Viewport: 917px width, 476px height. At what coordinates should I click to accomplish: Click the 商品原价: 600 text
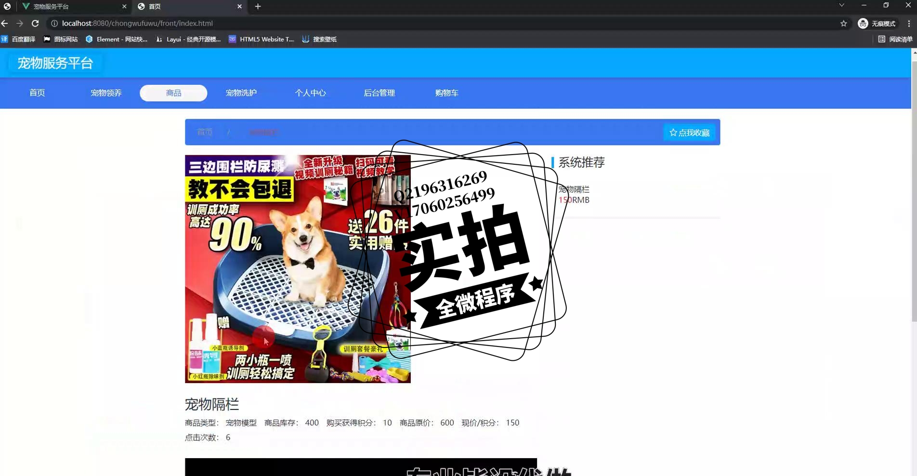(427, 423)
